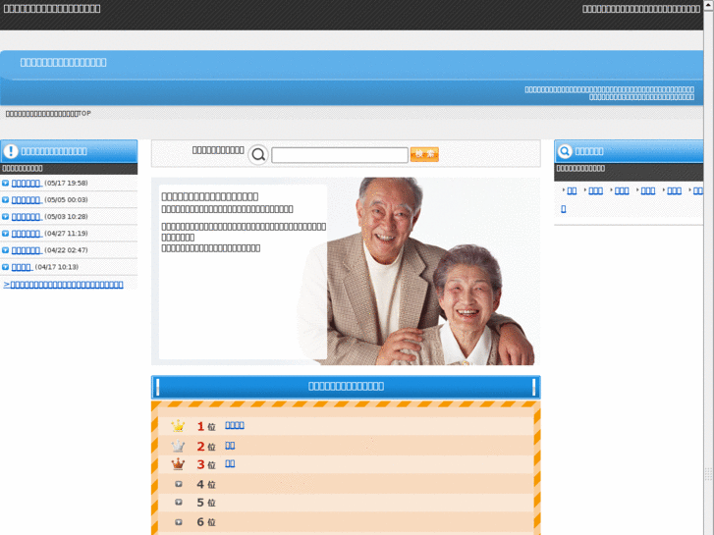Open the link next to rank 1
Screen dimensions: 714x535
(235, 425)
